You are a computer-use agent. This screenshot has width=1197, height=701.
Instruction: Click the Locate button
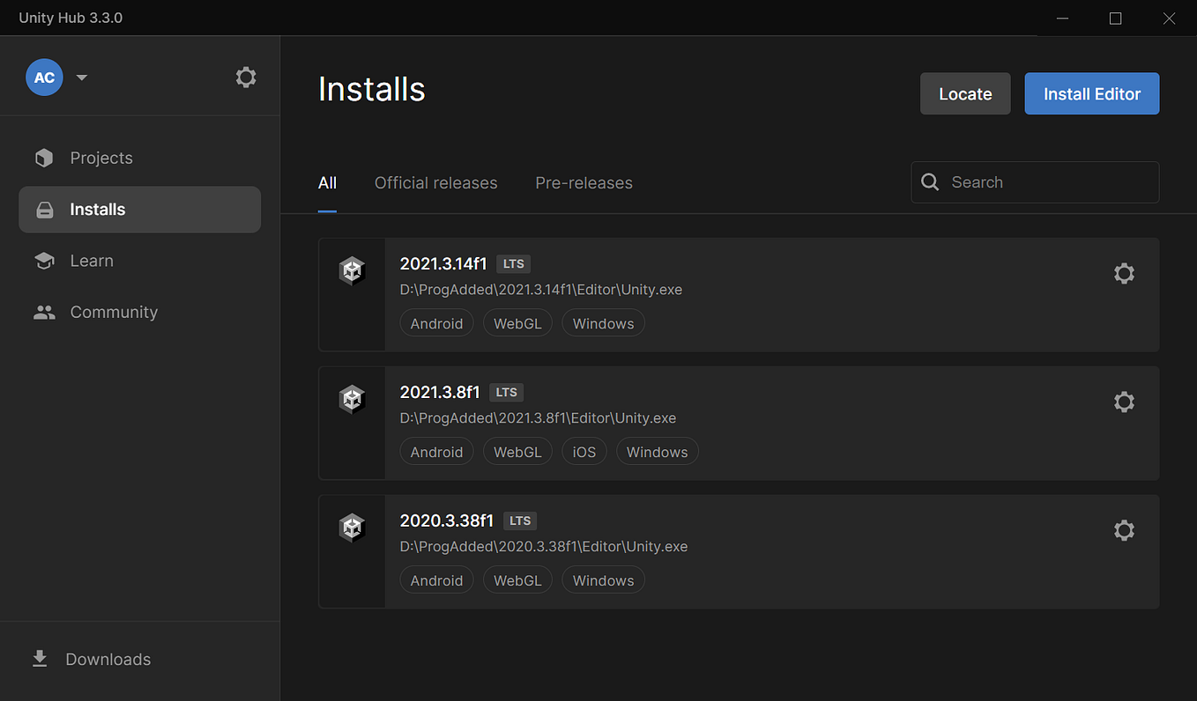pos(964,93)
